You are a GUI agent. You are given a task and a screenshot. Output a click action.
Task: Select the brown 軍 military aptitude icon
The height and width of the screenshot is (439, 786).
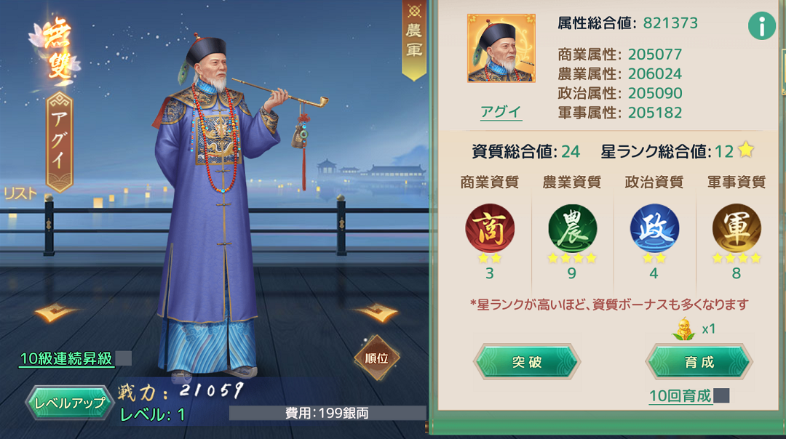[737, 228]
